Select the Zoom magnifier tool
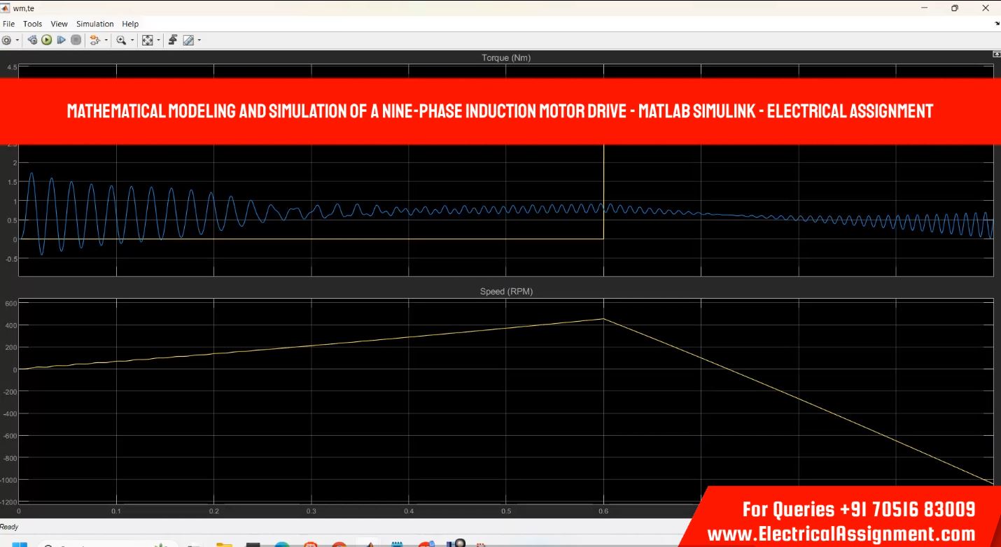Viewport: 1001px width, 547px height. [x=121, y=41]
